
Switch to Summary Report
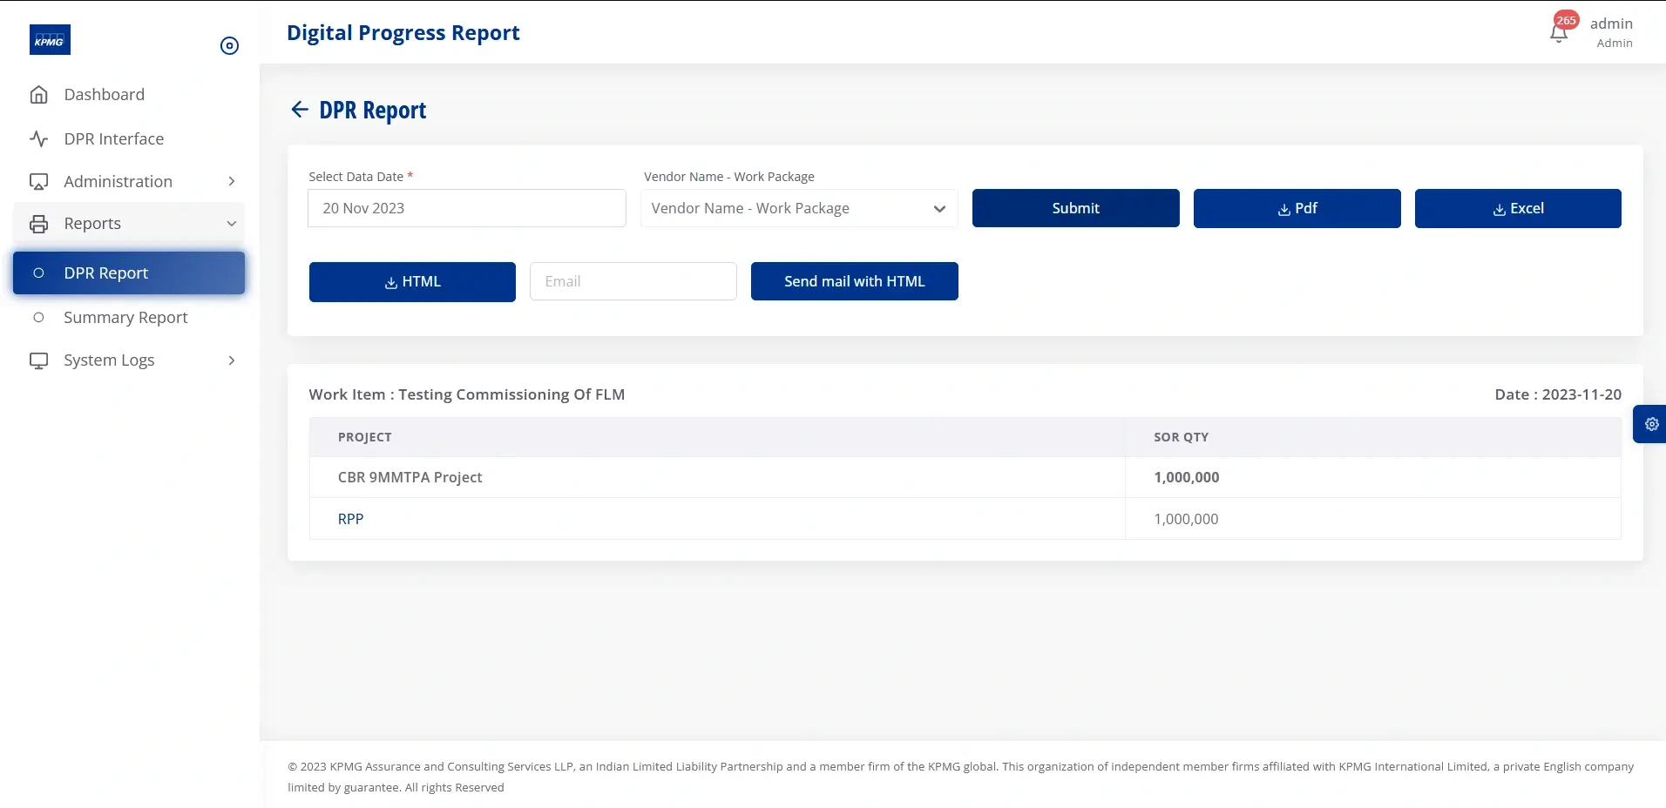125,317
